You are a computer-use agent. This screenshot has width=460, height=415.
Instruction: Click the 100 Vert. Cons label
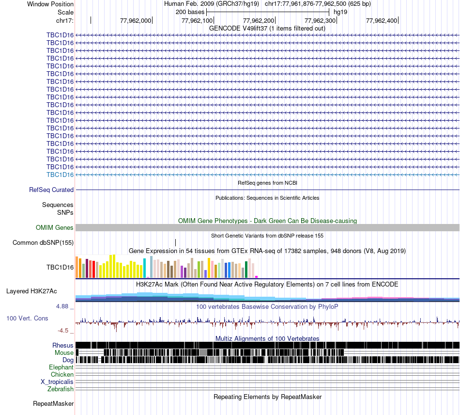coord(27,319)
